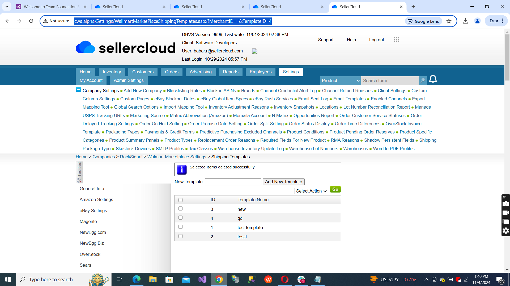
Task: Toggle the select-all header checkbox
Action: click(x=180, y=200)
